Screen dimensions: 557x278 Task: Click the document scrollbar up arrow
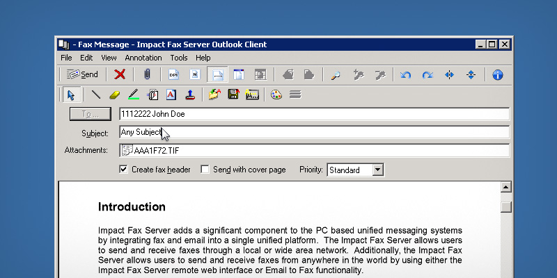point(506,188)
